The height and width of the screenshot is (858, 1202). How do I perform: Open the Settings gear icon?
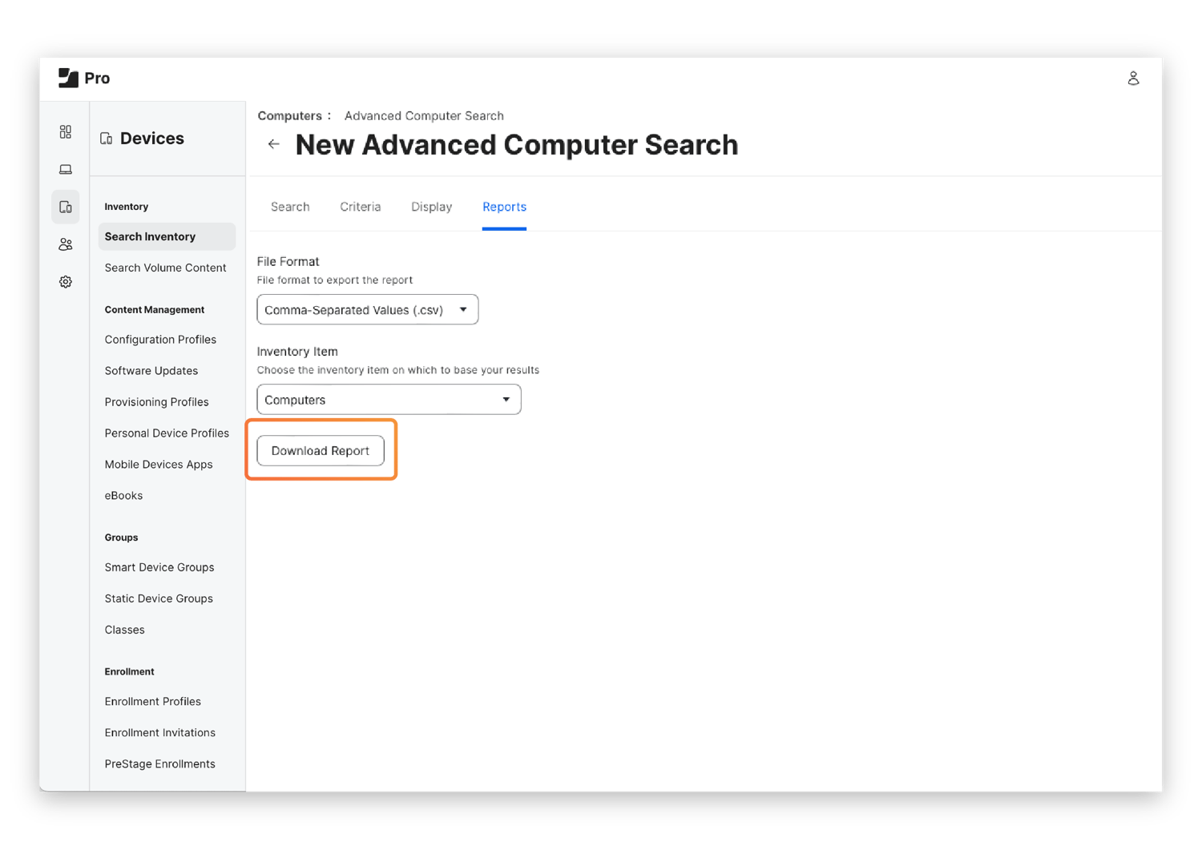(66, 282)
